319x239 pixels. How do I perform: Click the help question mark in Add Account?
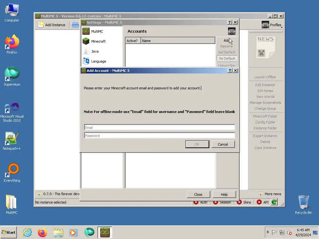point(230,71)
